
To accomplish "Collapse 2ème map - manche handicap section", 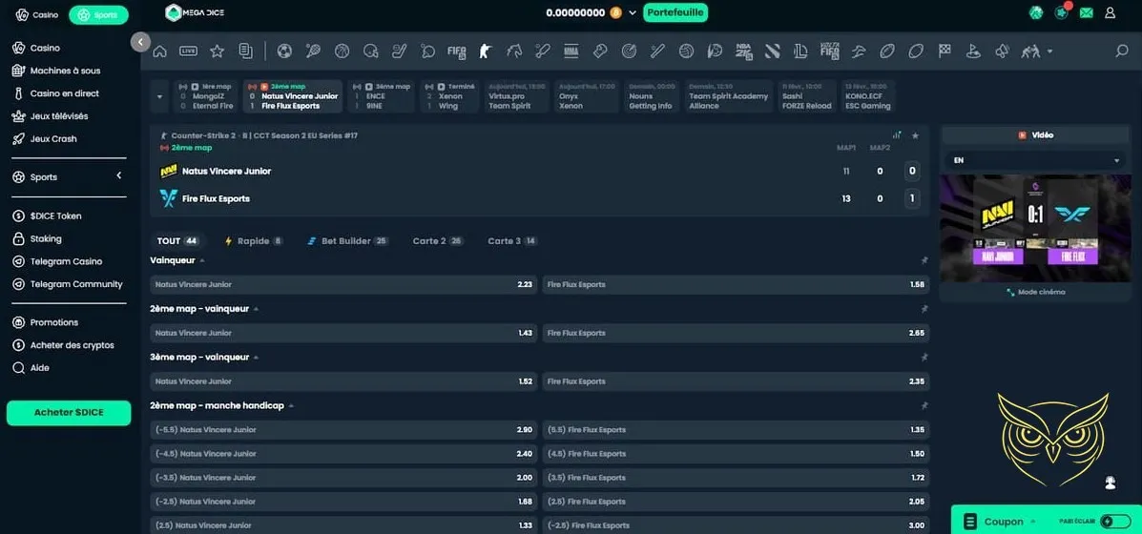I will [x=291, y=406].
